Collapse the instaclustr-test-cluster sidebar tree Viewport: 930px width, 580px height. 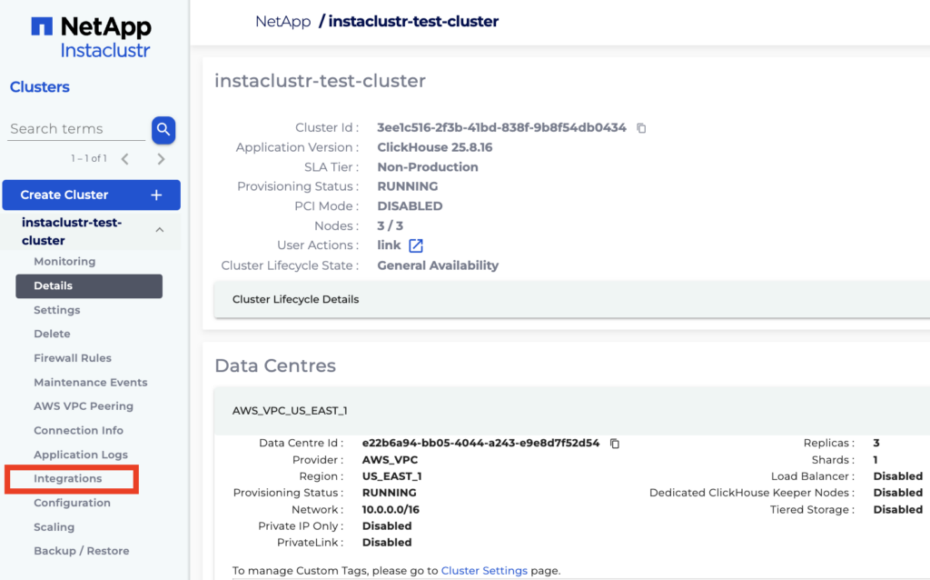coord(160,231)
